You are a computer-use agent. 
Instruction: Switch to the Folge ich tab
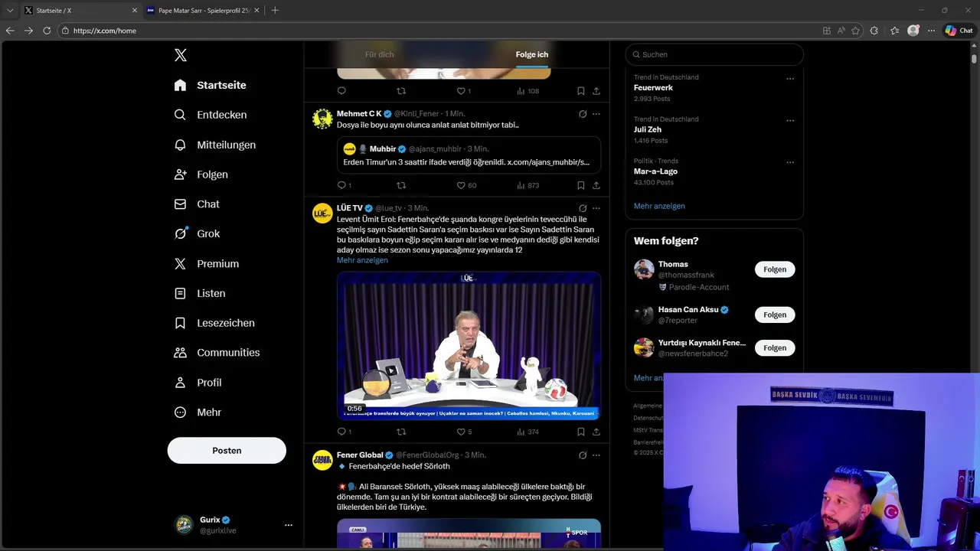[532, 54]
